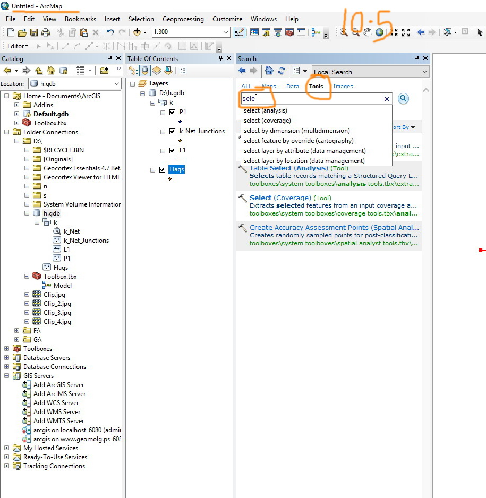The image size is (486, 498).
Task: Open the map scale 1:300 dropdown
Action: click(x=226, y=32)
